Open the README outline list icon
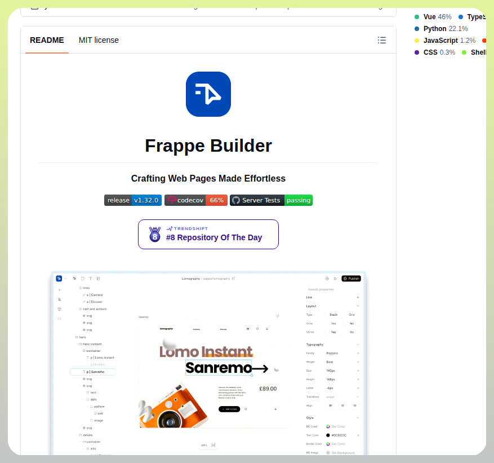This screenshot has height=463, width=494. 381,40
